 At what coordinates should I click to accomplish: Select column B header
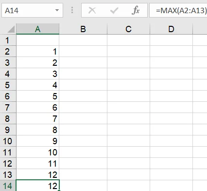[x=83, y=29]
